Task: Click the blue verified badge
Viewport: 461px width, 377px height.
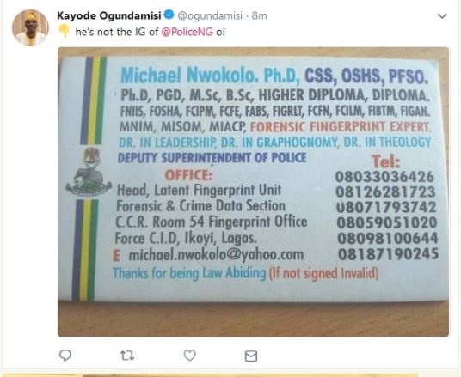Action: click(169, 15)
